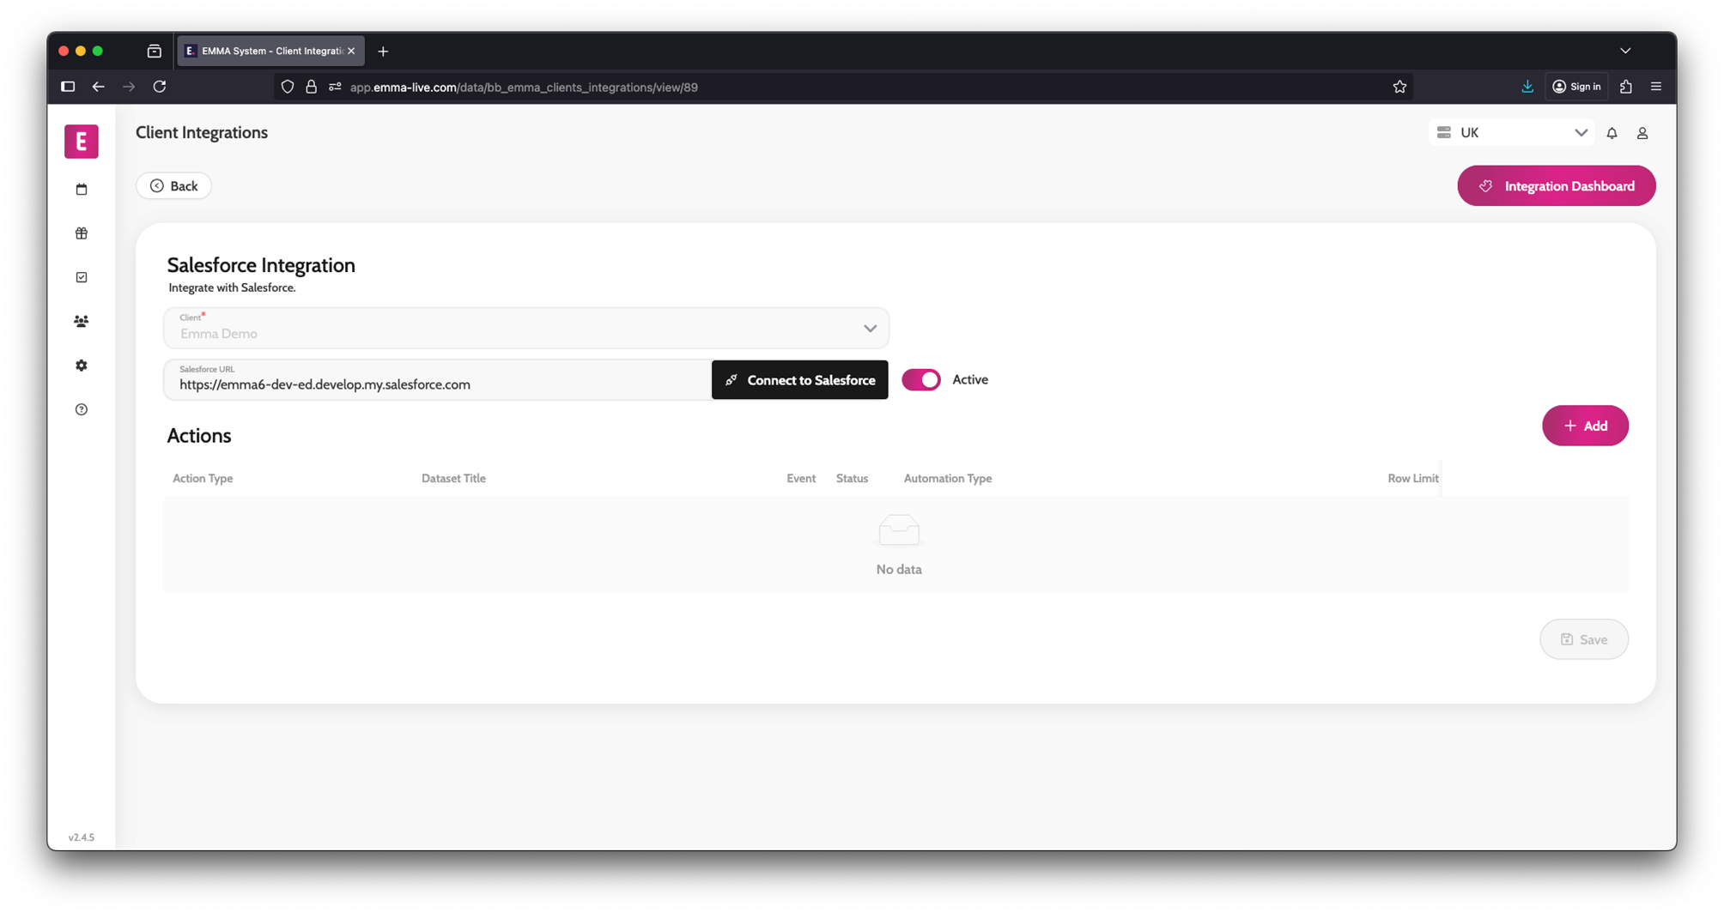Open the checklist tasks icon in sidebar
The width and height of the screenshot is (1724, 913).
click(x=82, y=277)
